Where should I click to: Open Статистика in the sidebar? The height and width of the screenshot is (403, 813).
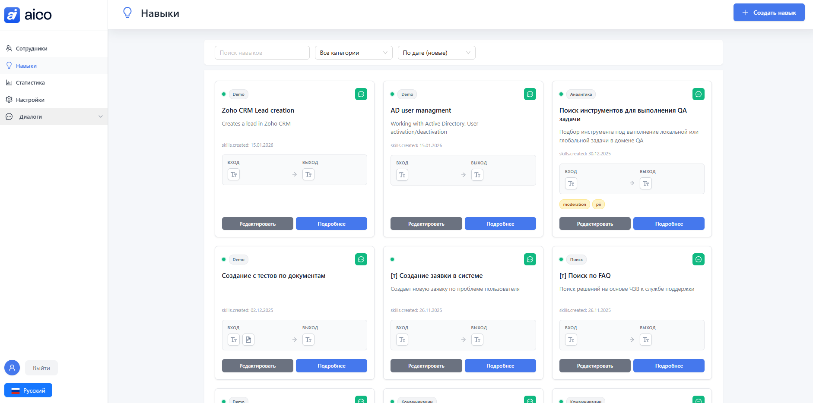pos(54,82)
